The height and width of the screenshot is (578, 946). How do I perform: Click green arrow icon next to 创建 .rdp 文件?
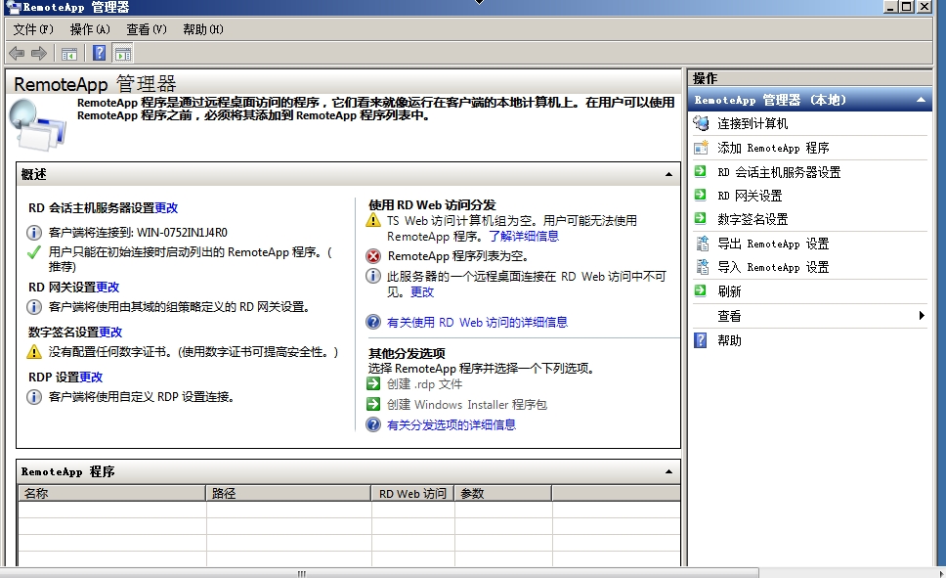[373, 383]
